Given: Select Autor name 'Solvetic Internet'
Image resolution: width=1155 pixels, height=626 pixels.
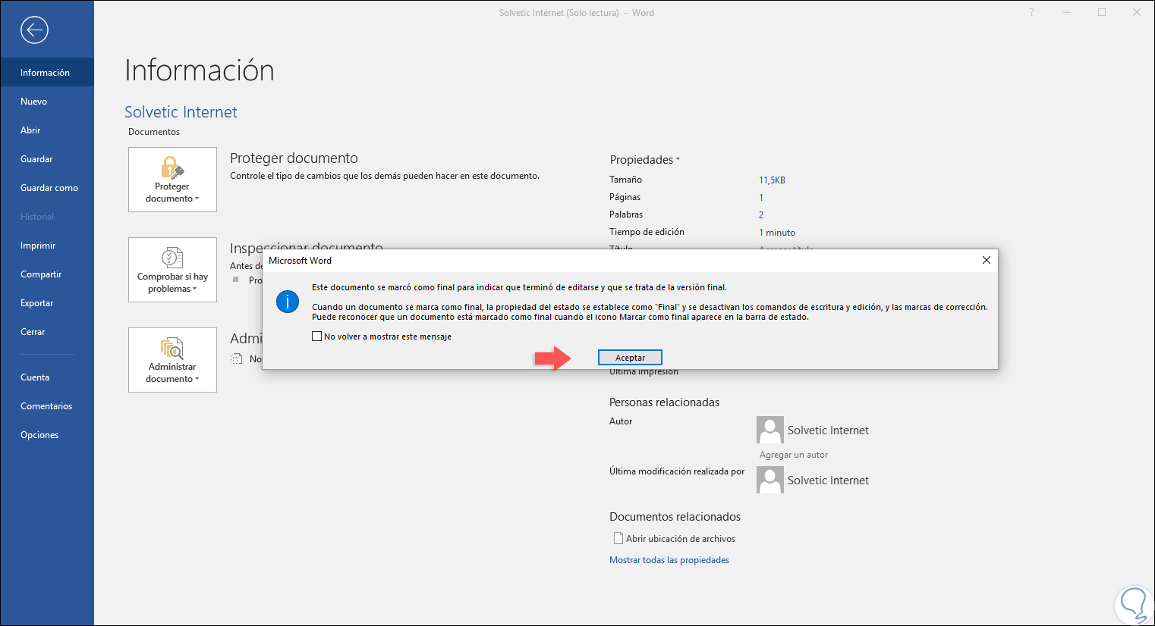Looking at the screenshot, I should pyautogui.click(x=828, y=430).
